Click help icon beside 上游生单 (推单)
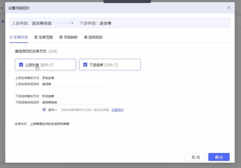This screenshot has height=168, width=241. (x=52, y=65)
